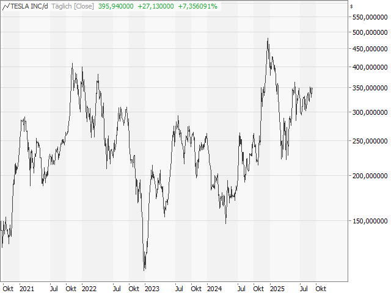Click the absolute change +27,130000
The width and height of the screenshot is (391, 293).
coord(156,7)
